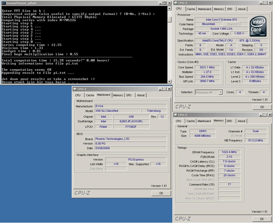
Task: Click the Instructions field listing MMX, SSE
Action: (231, 54)
